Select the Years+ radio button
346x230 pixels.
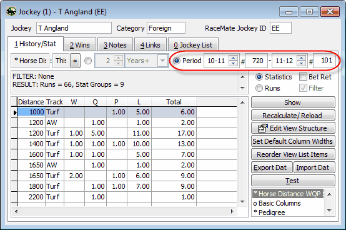pos(88,61)
